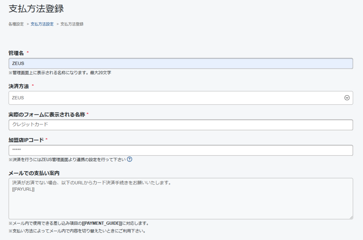Click the help question mark icon
This screenshot has height=240, width=363.
click(130, 159)
